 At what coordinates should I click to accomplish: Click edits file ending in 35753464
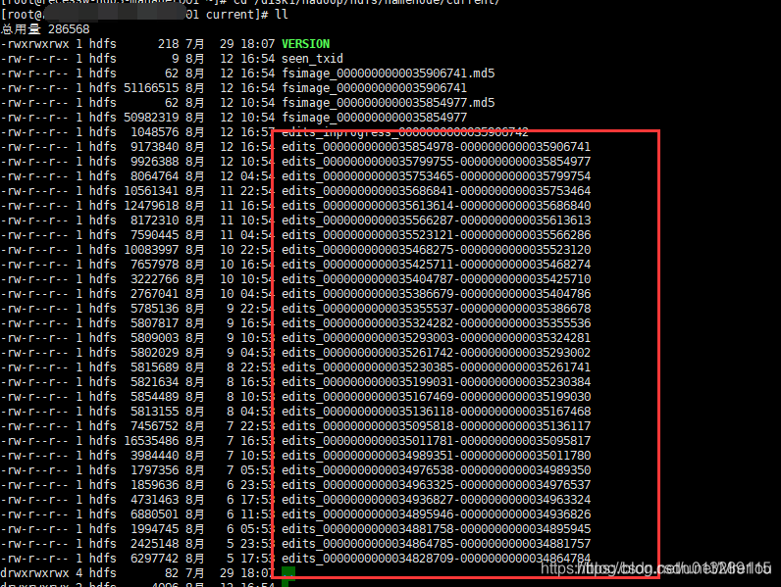point(436,191)
